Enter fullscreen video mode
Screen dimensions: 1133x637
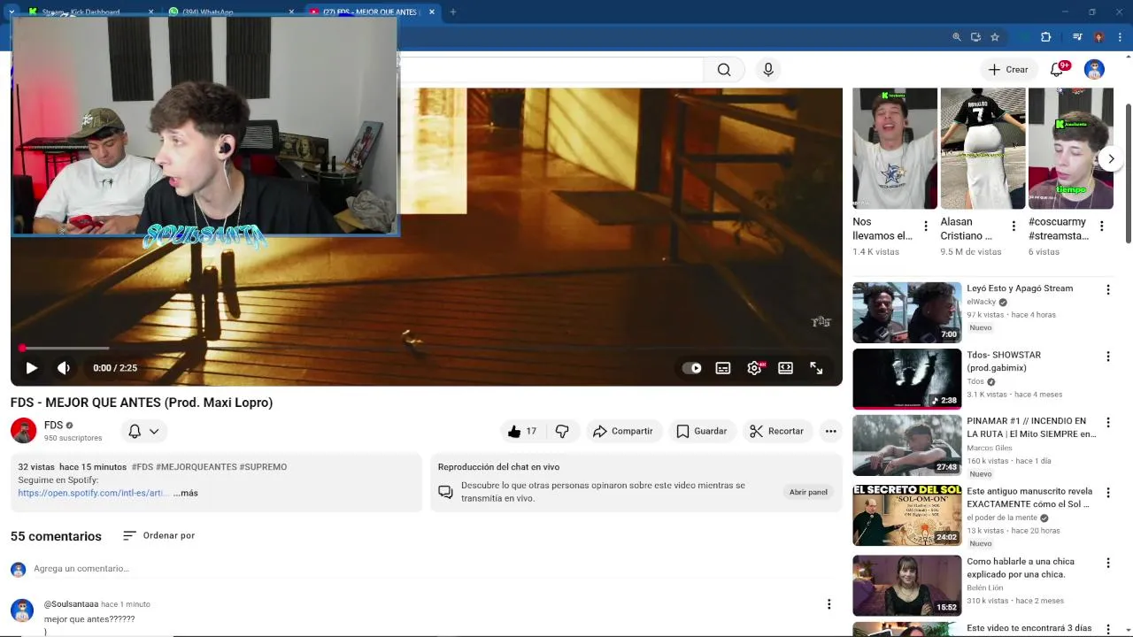point(816,368)
